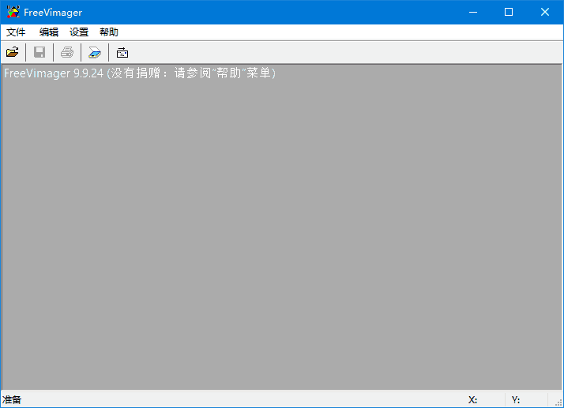
Task: Open the 设置 menu
Action: pyautogui.click(x=79, y=32)
